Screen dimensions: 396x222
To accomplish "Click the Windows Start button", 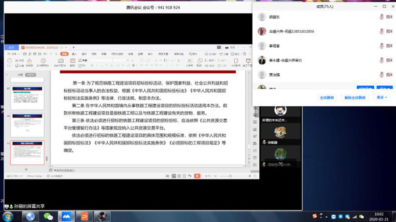I will (x=8, y=216).
